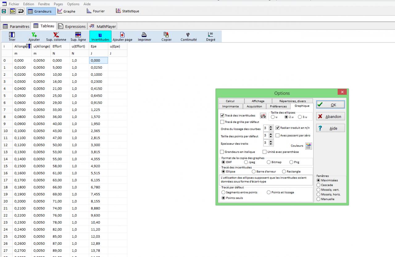
Task: Select Segments entre points default plot
Action: pyautogui.click(x=223, y=192)
